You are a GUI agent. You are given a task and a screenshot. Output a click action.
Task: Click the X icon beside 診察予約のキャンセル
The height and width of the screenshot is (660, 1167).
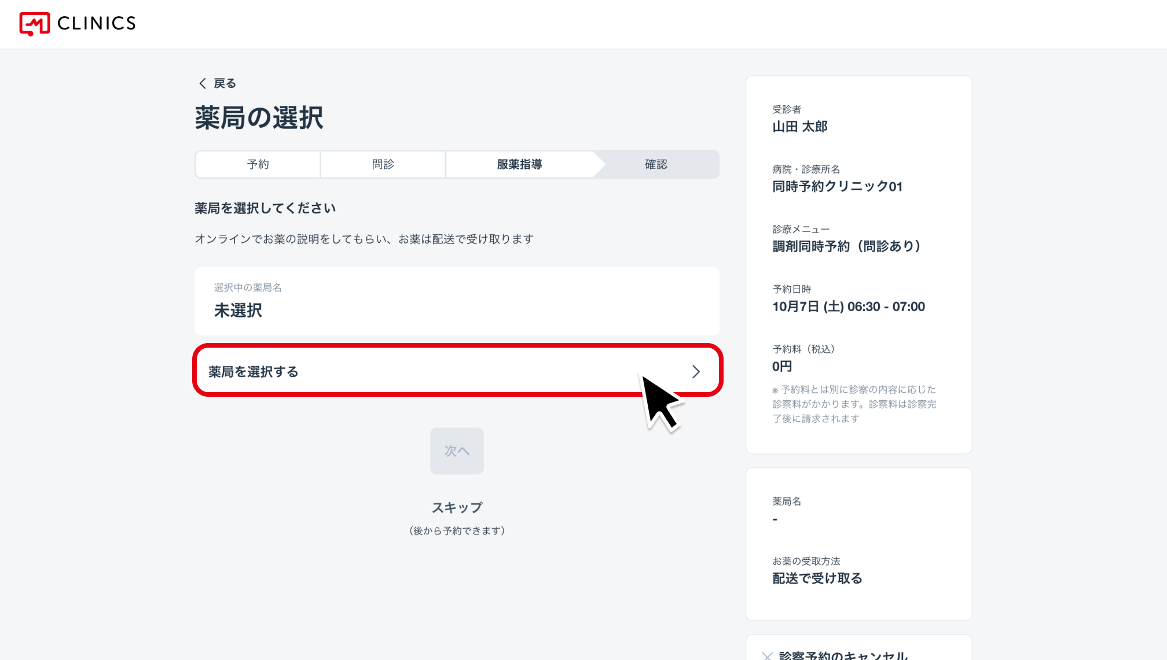(767, 655)
